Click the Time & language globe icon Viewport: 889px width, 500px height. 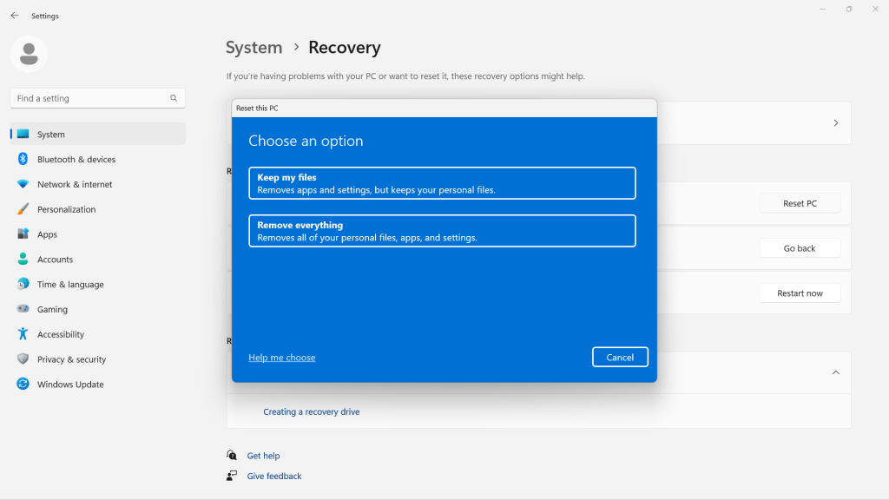click(23, 284)
